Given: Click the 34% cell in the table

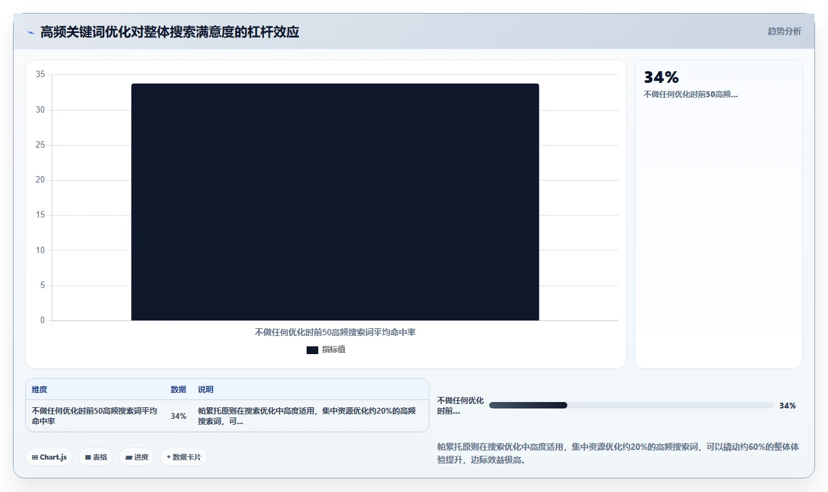Looking at the screenshot, I should [179, 416].
